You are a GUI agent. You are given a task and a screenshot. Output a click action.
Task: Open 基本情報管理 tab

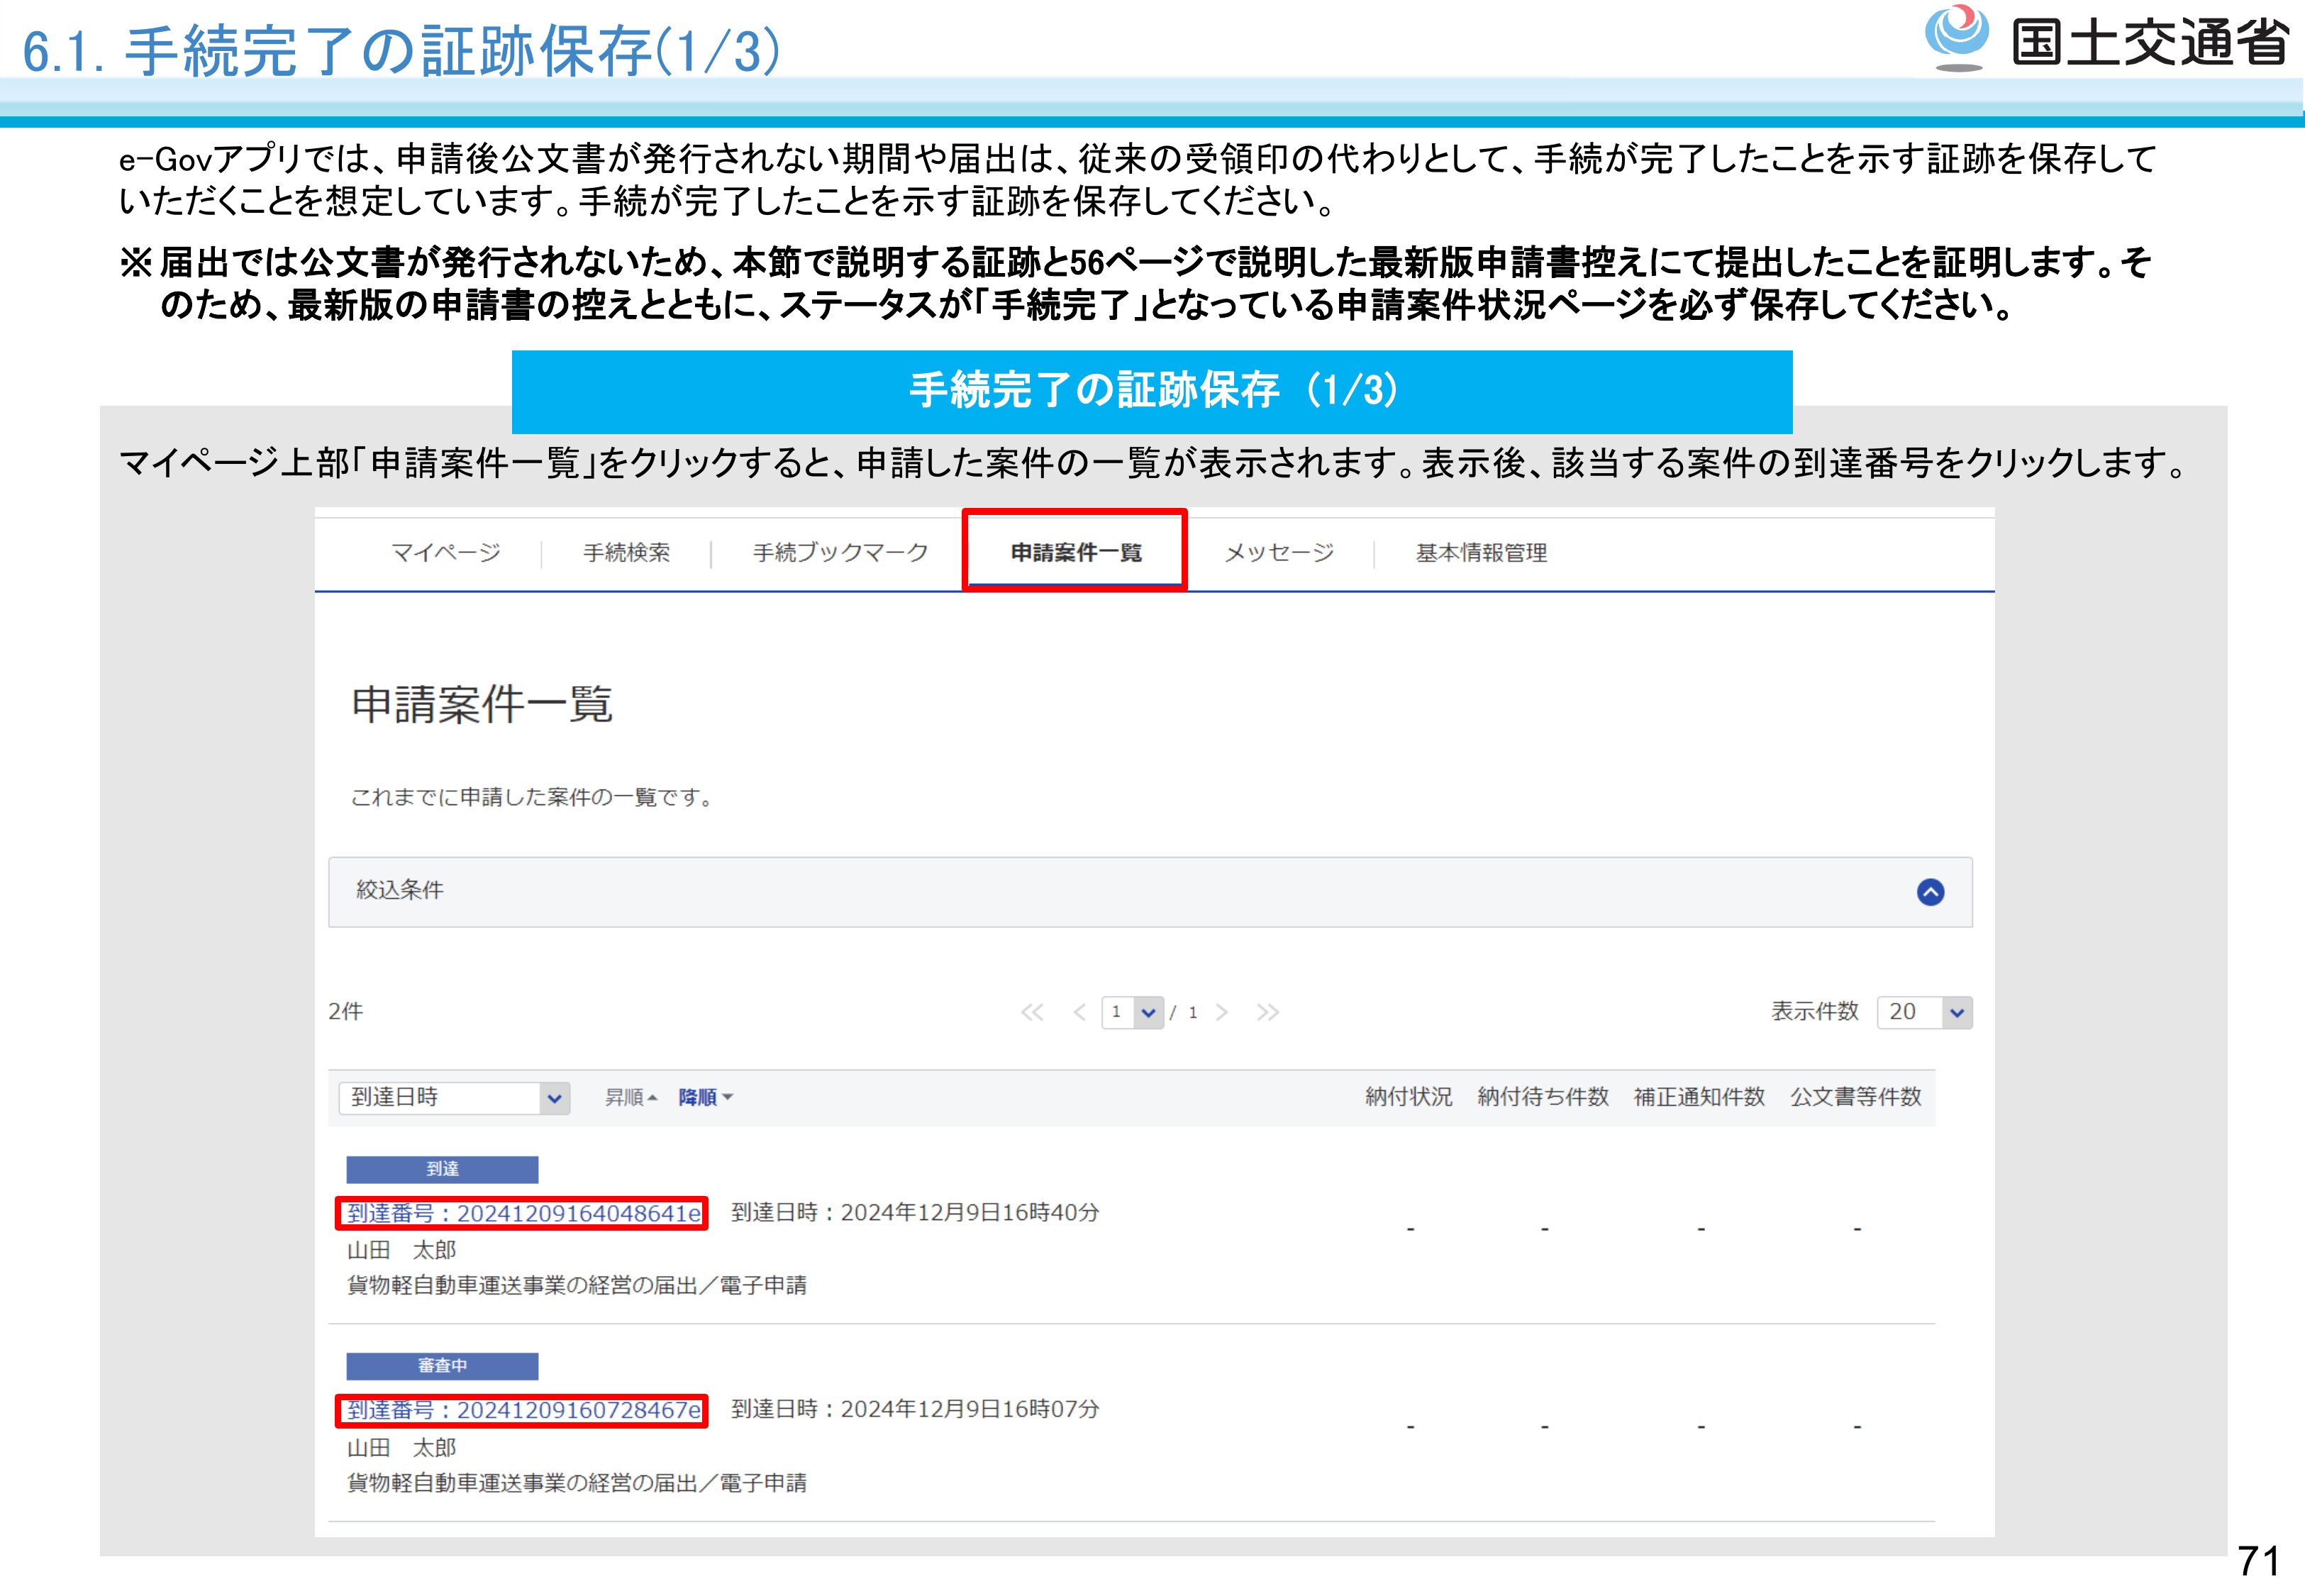(x=1480, y=552)
